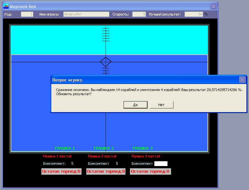This screenshot has height=190, width=249.
Task: Click the Боекомплект value 5 for gun 2
Action: click(117, 163)
